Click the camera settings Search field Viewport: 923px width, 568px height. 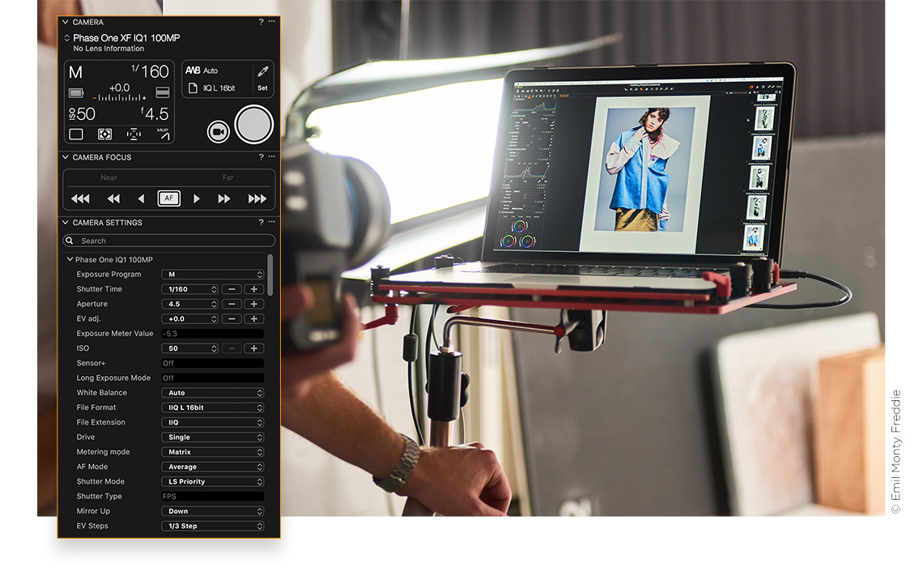[x=169, y=241]
